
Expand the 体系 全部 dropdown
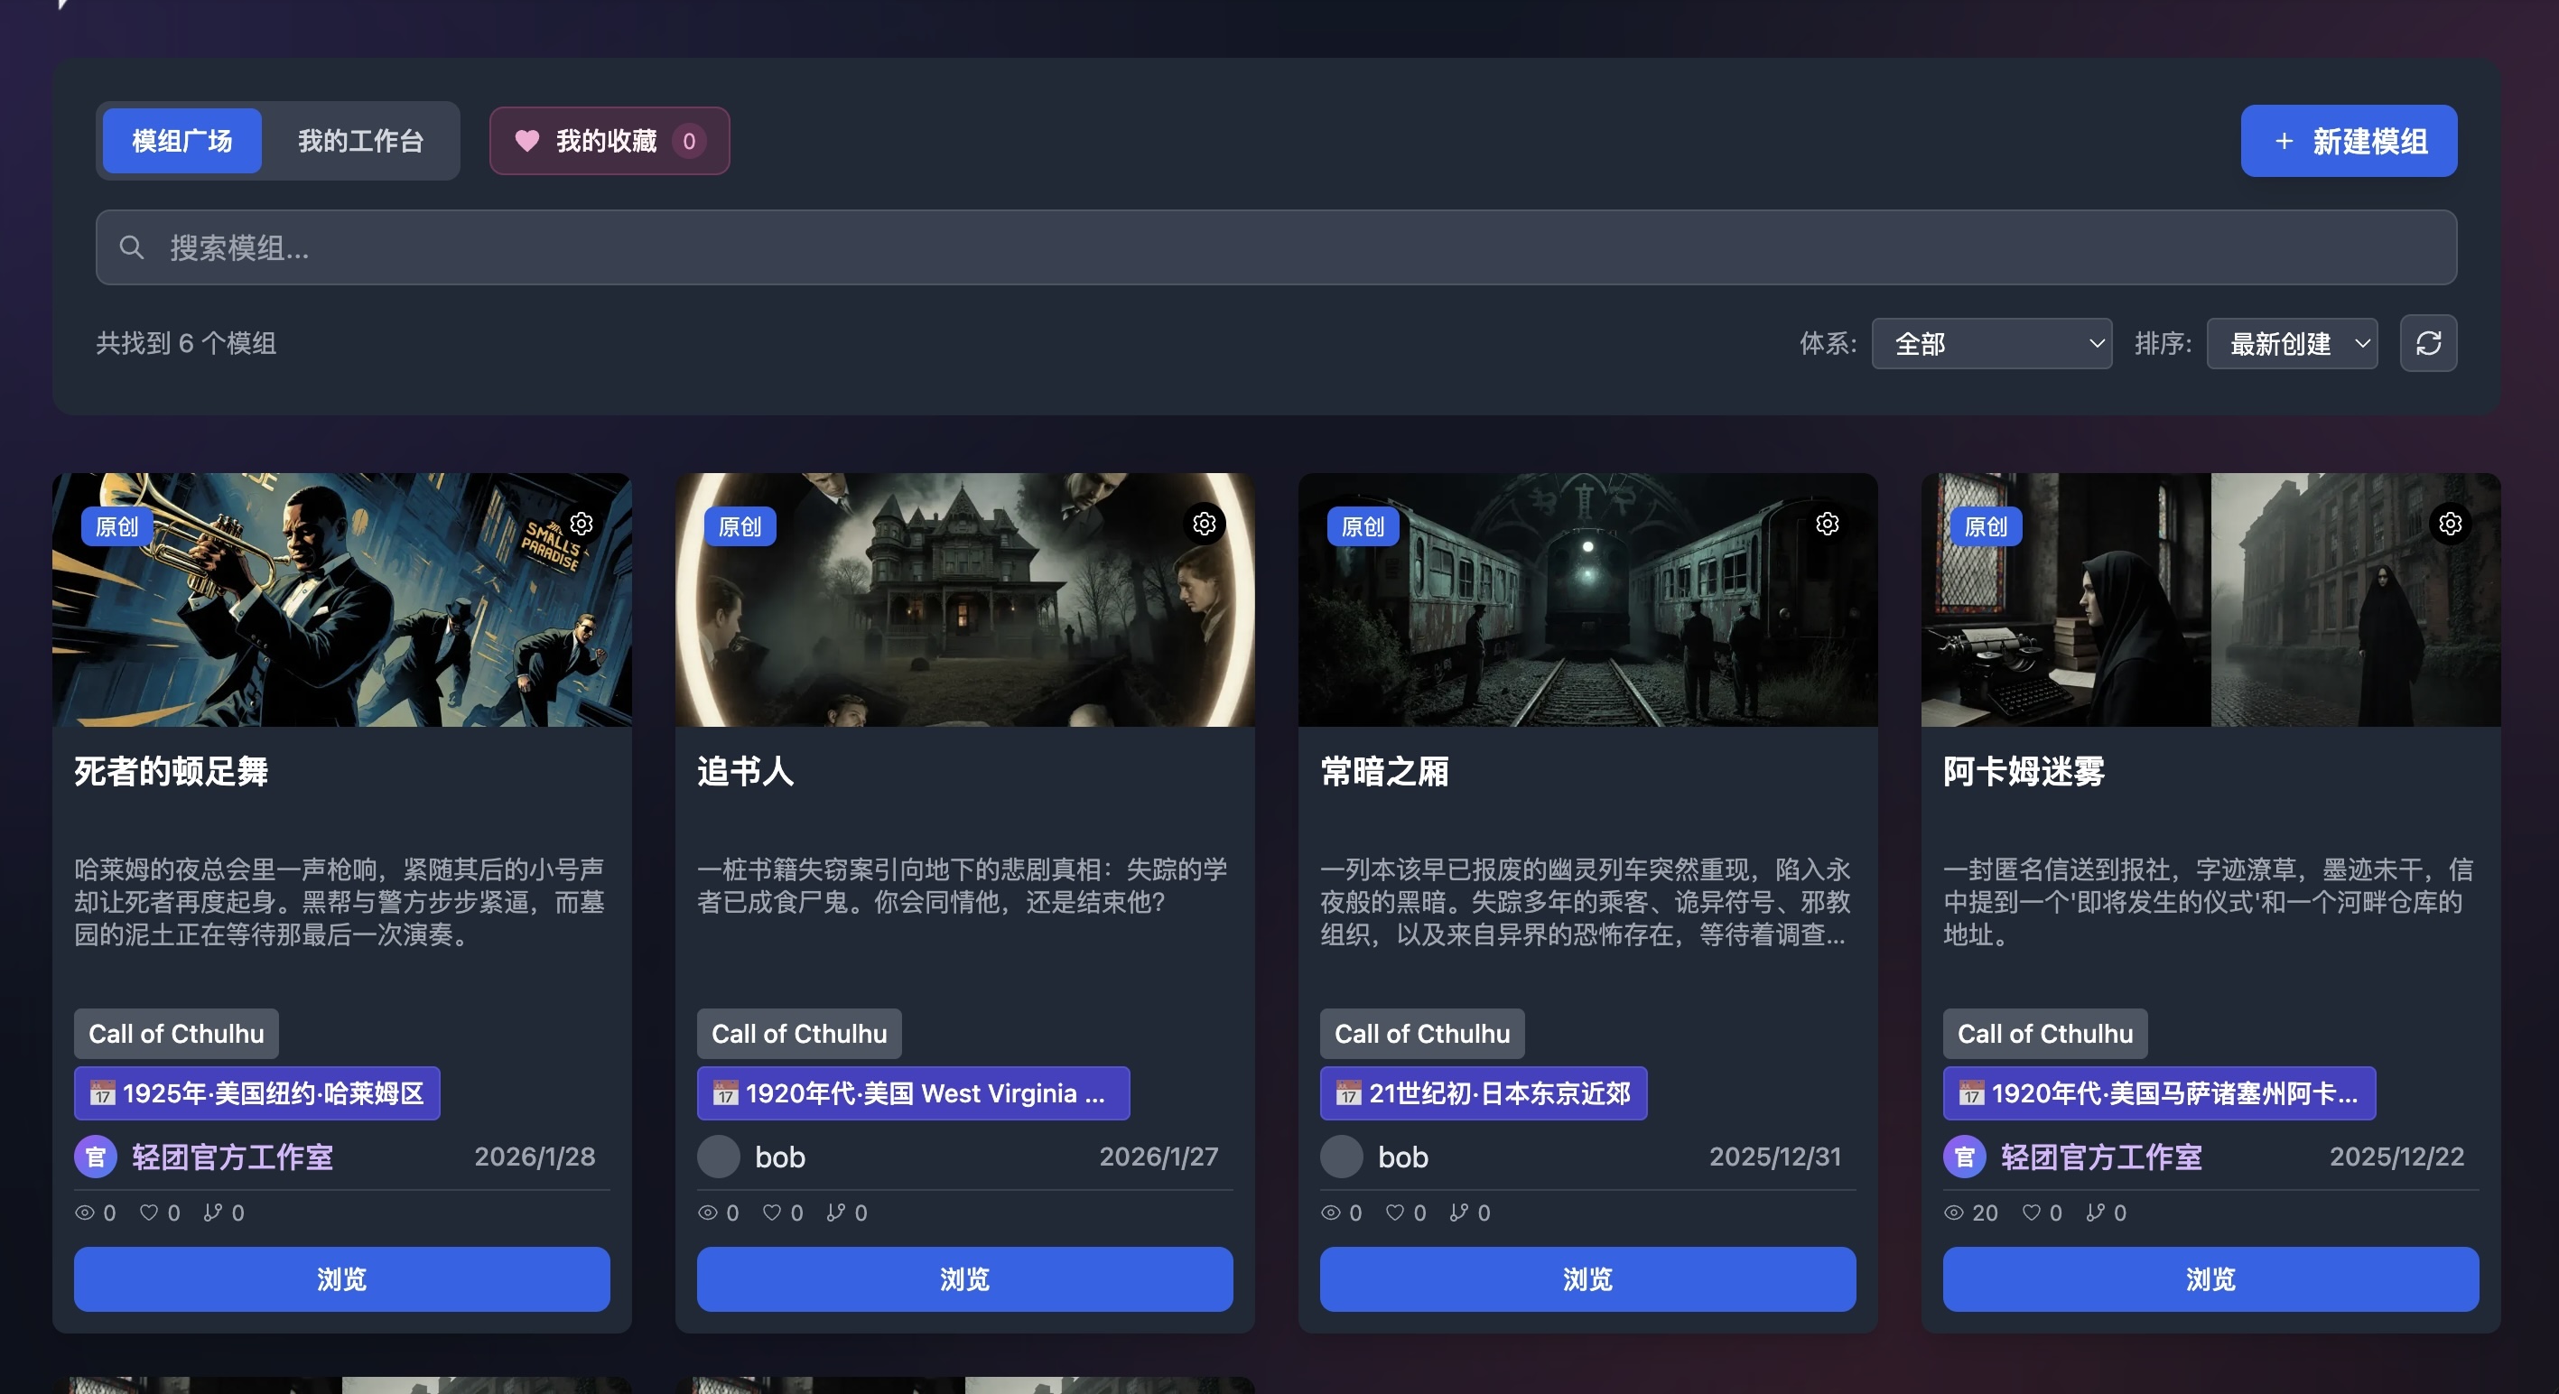pyautogui.click(x=1991, y=344)
